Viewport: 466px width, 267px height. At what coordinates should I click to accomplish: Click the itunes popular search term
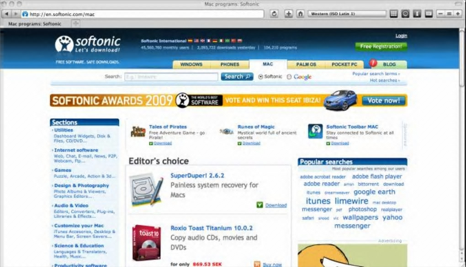click(x=318, y=201)
